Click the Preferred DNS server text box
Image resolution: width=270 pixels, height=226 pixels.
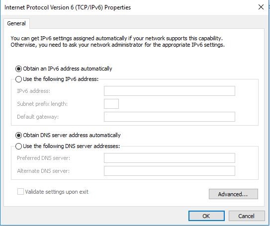click(x=170, y=158)
